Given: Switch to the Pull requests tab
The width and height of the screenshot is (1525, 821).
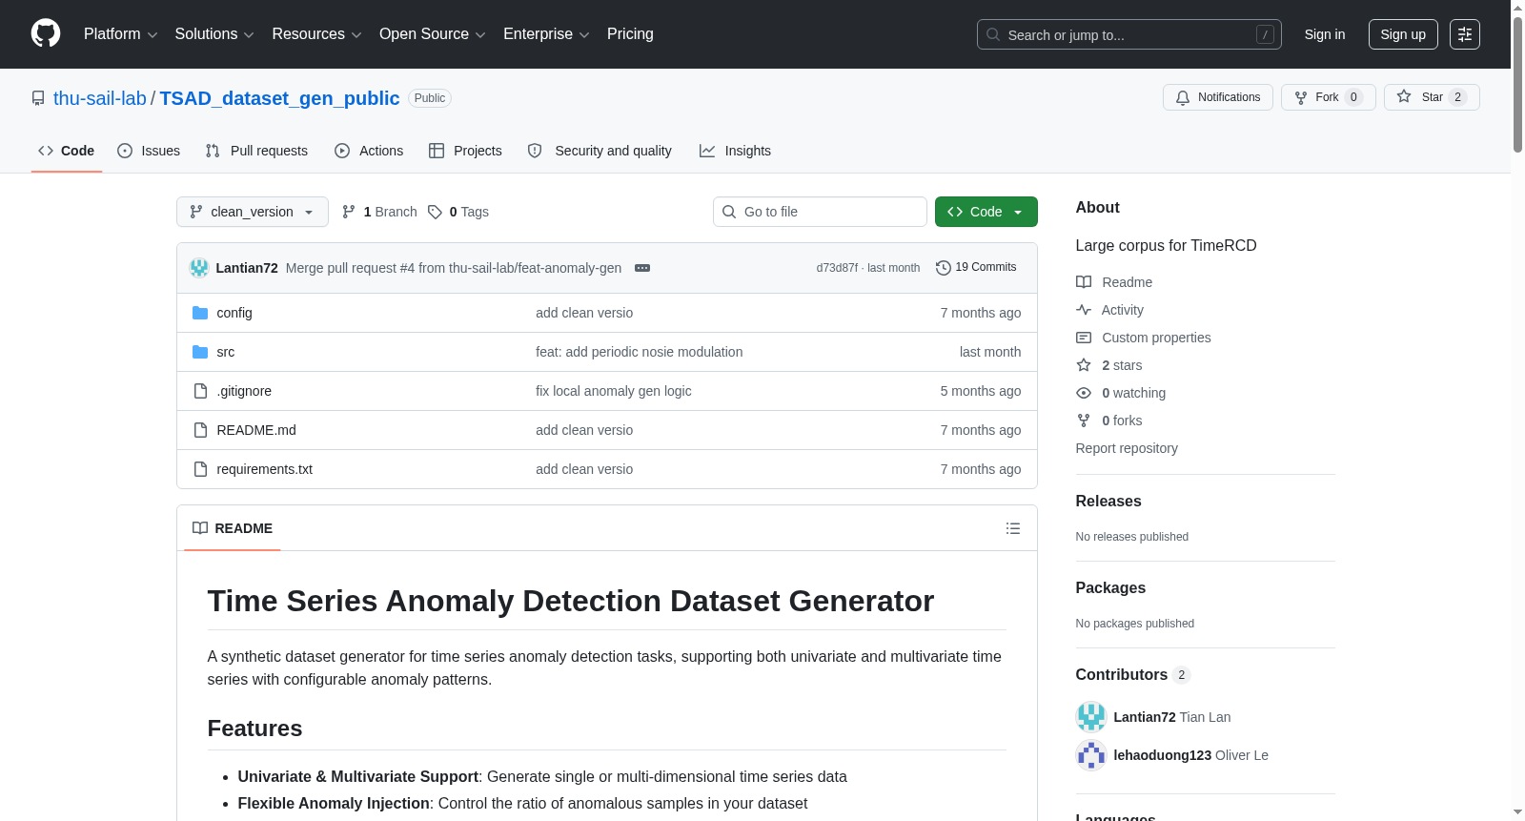Looking at the screenshot, I should [256, 151].
